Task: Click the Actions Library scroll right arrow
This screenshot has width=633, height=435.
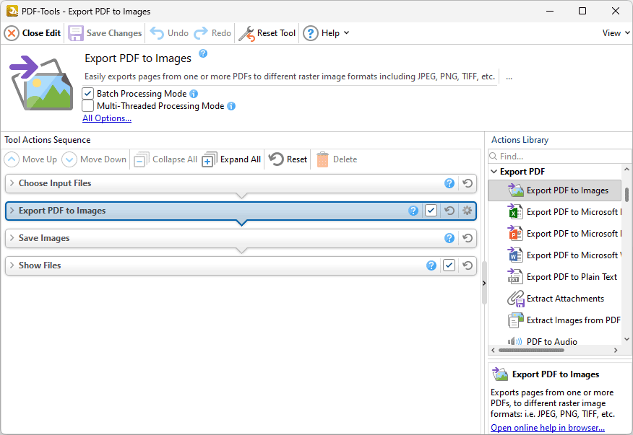Action: click(616, 351)
